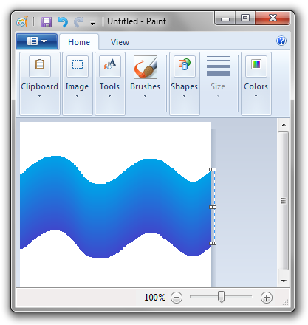308x325 pixels.
Task: Select the Brushes paintbrush icon
Action: (x=146, y=67)
